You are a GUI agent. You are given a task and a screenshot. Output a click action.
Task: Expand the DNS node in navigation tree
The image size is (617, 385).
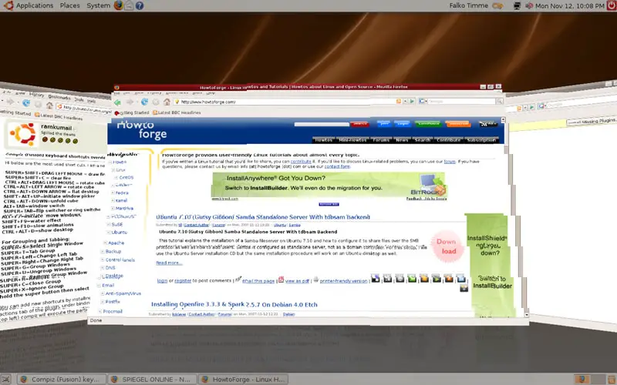[x=103, y=267]
